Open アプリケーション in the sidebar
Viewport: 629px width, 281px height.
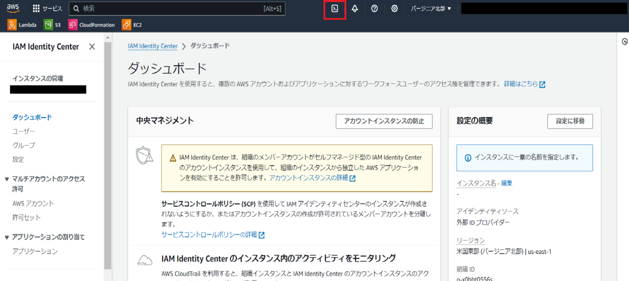[x=35, y=252]
